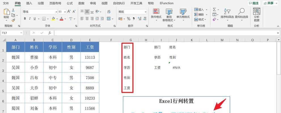Click the increase decimal places icon
This screenshot has width=281, height=113.
[x=140, y=19]
